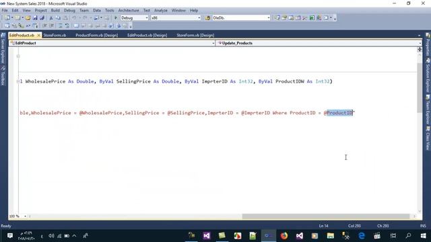Open the Server Explorer side panel
Viewport: 431px width, 242px height.
point(3,48)
